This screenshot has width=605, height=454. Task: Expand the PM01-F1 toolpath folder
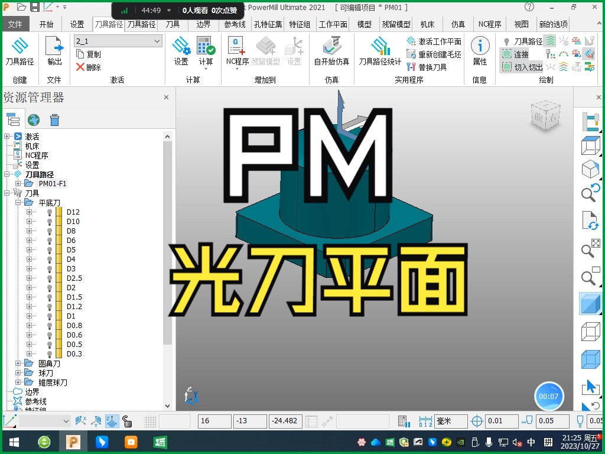pos(18,183)
